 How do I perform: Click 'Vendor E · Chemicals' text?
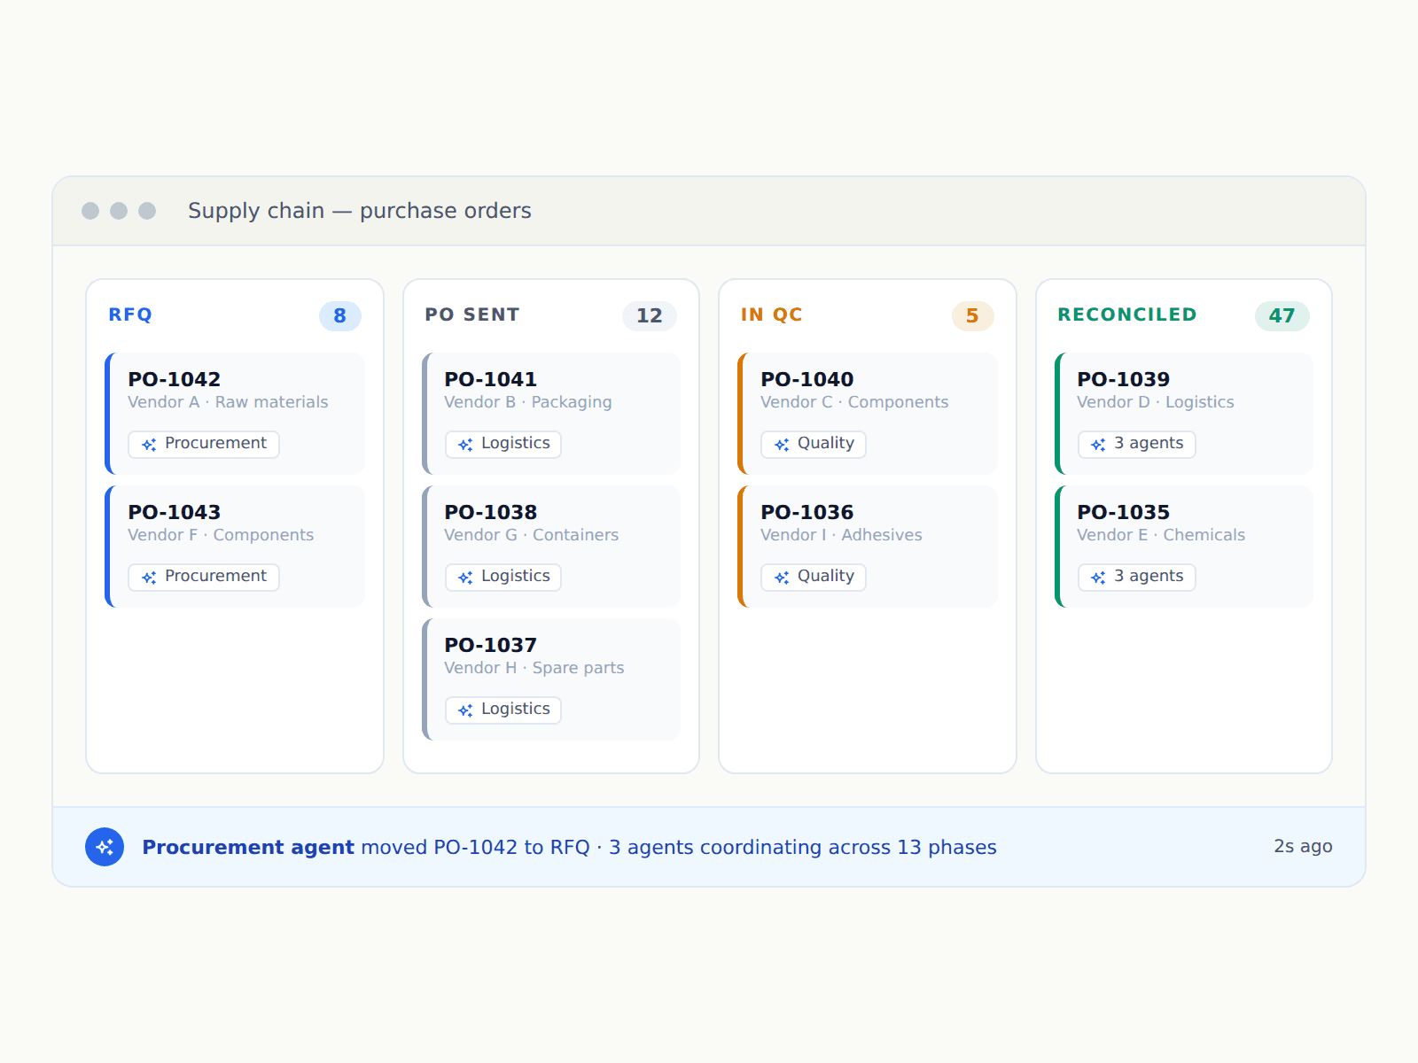pyautogui.click(x=1161, y=535)
